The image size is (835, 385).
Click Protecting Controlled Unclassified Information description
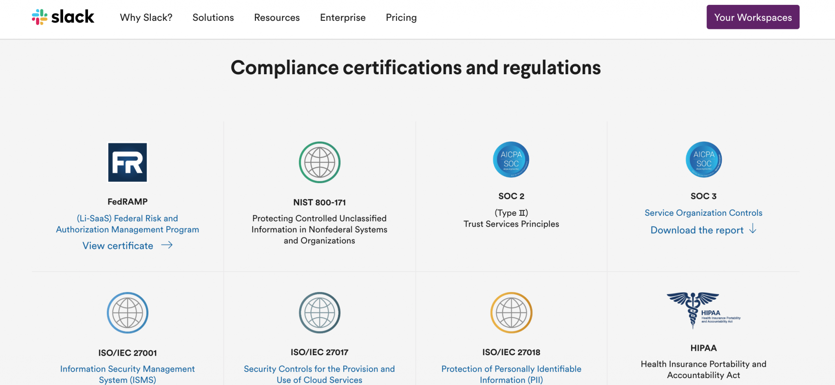[x=320, y=230]
